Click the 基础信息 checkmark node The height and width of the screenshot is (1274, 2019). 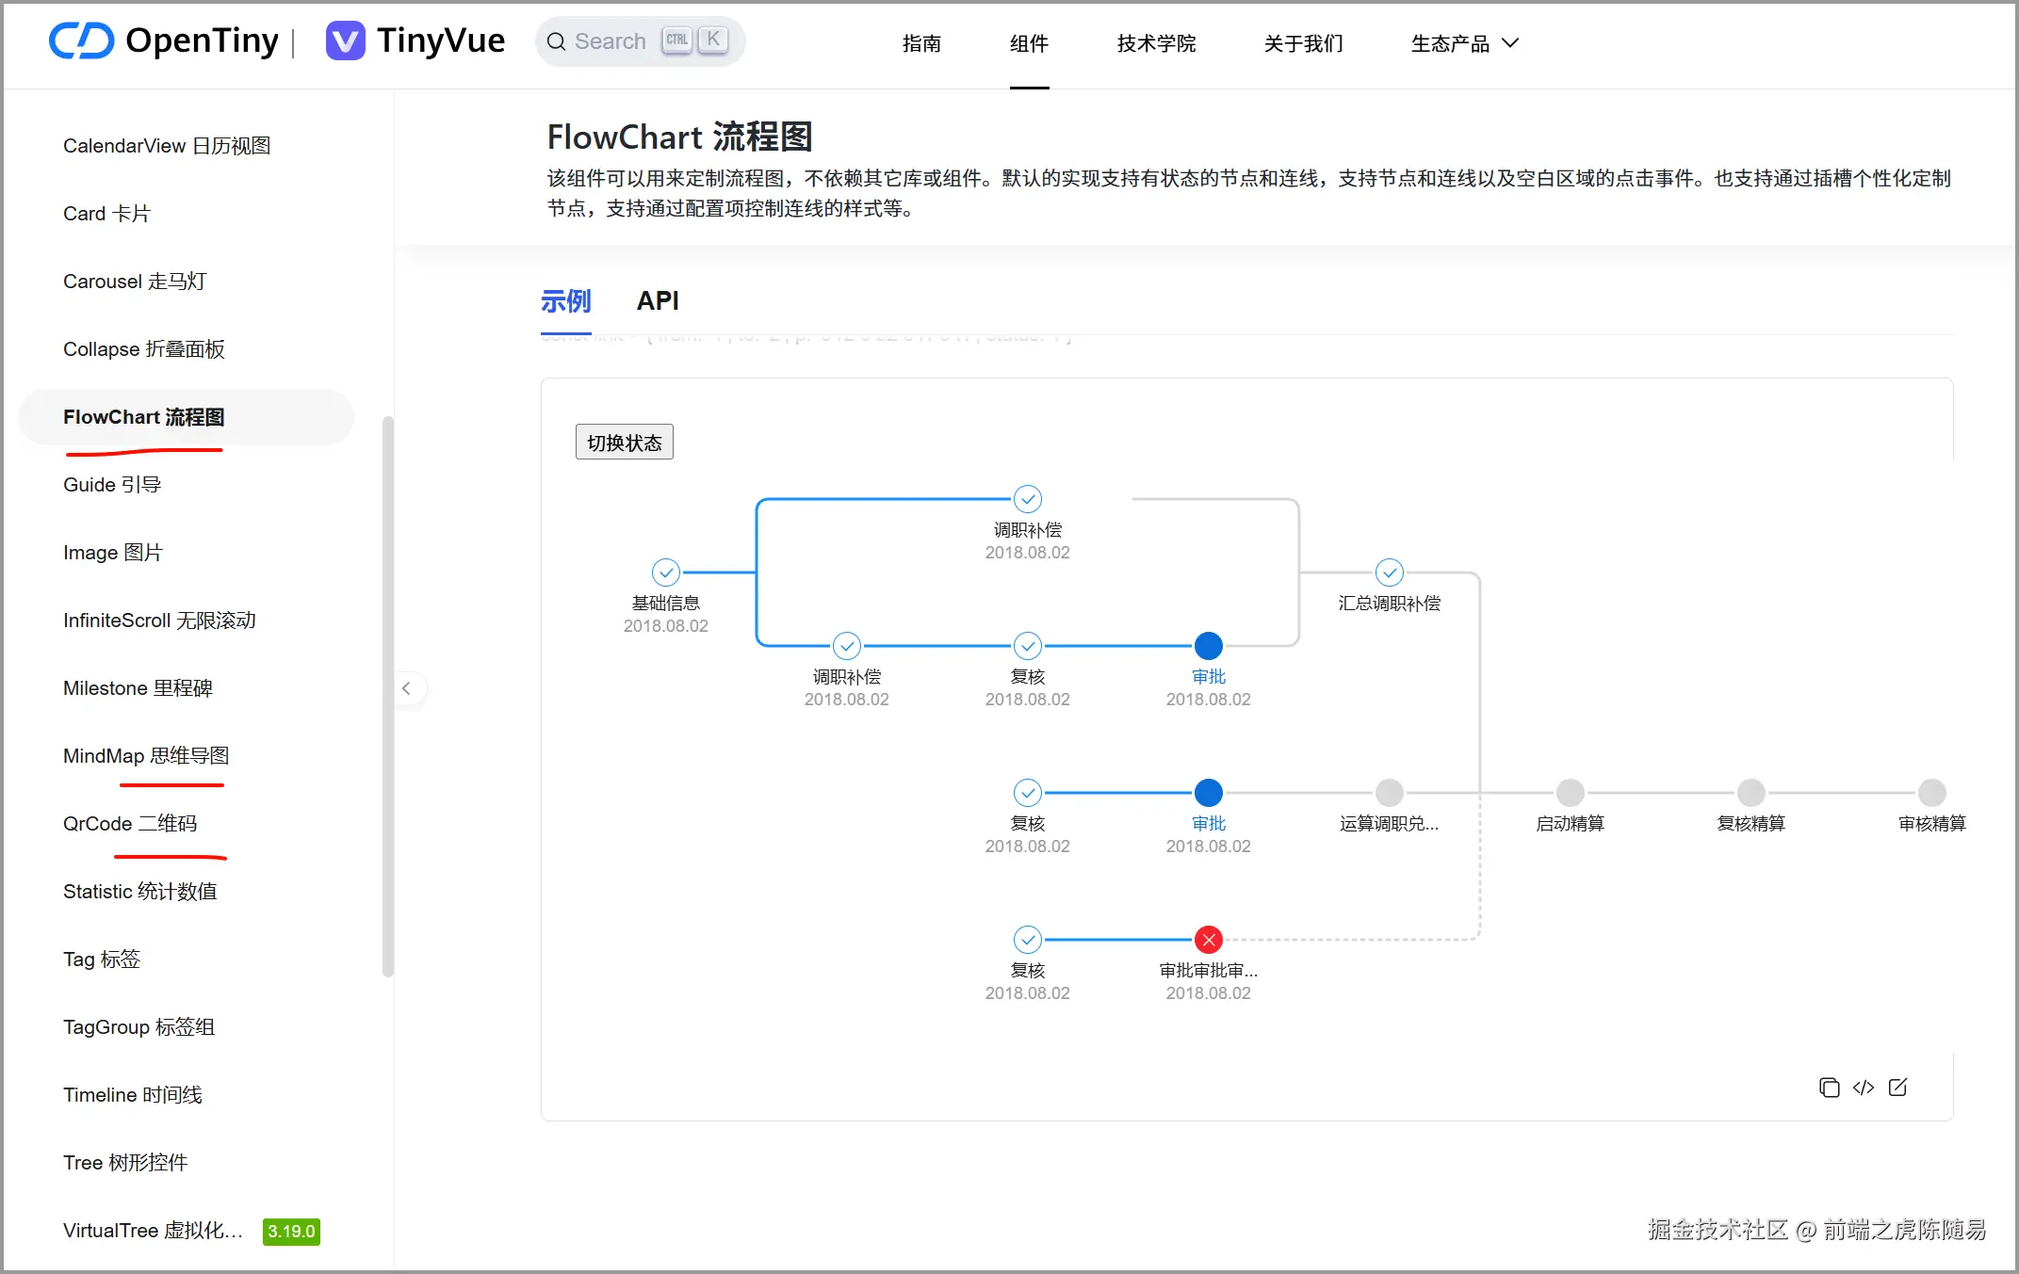pos(665,572)
